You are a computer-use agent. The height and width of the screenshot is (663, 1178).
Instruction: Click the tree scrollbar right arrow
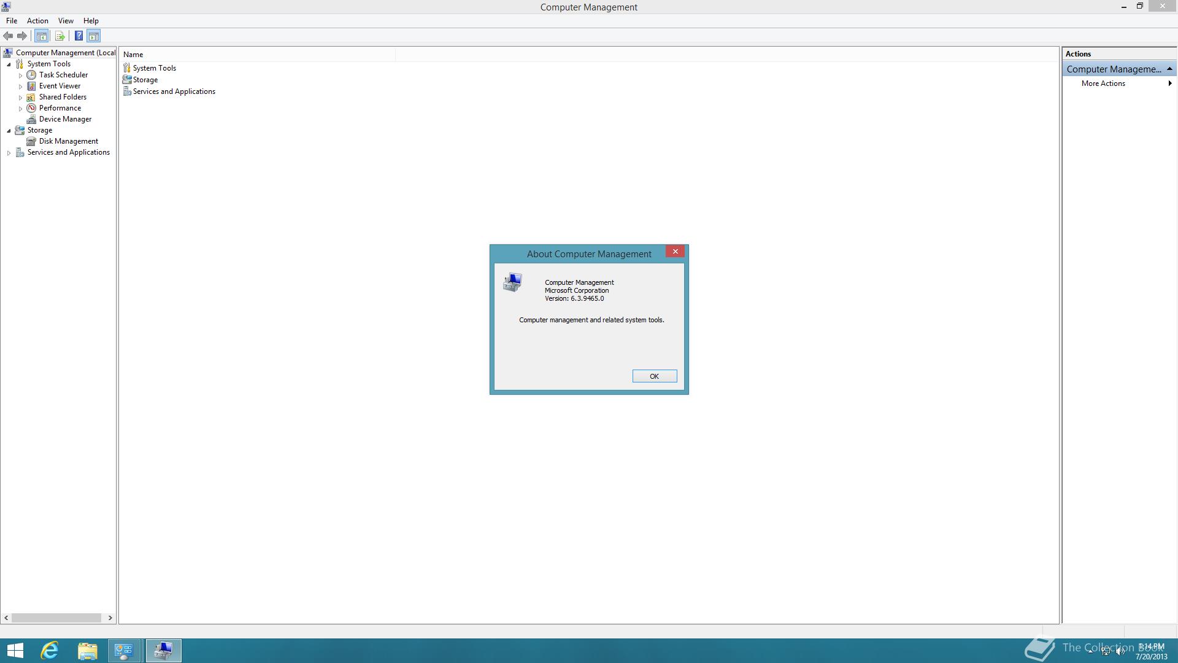pyautogui.click(x=110, y=618)
